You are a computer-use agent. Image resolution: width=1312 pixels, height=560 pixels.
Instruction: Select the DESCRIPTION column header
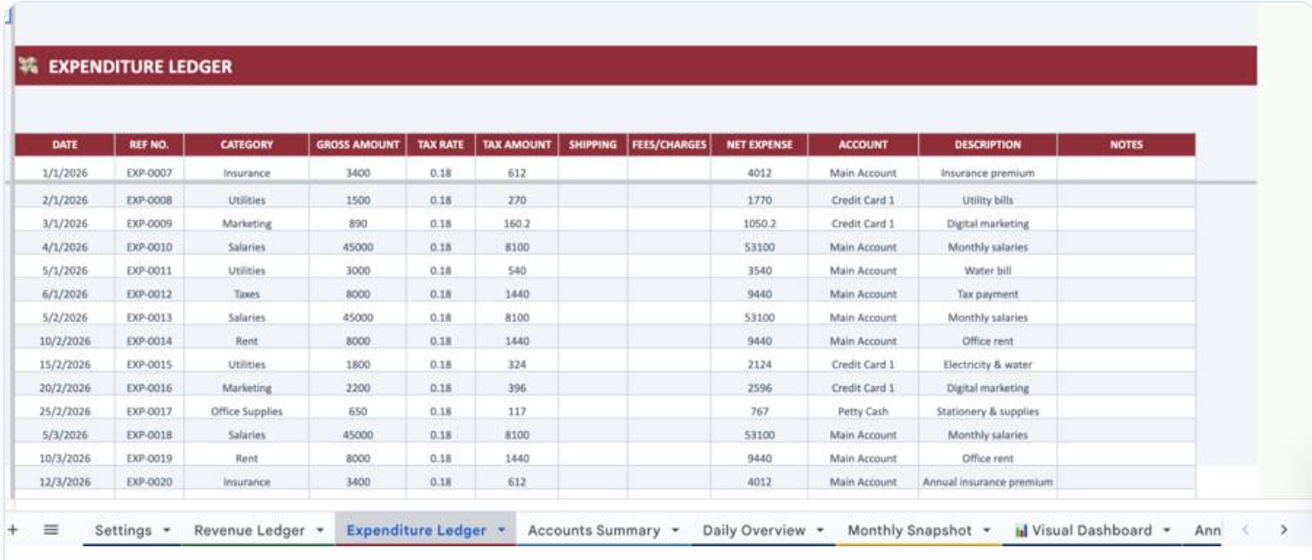[x=987, y=145]
